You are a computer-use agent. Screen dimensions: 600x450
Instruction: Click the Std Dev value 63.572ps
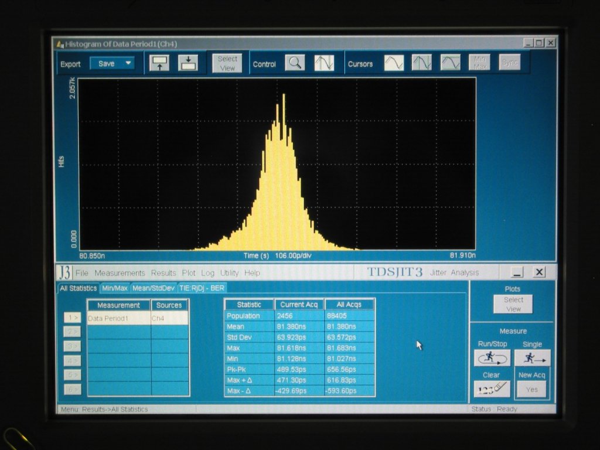click(342, 337)
